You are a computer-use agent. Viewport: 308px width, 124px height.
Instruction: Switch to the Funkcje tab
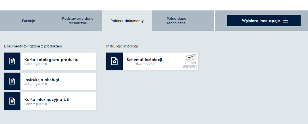pos(28,21)
